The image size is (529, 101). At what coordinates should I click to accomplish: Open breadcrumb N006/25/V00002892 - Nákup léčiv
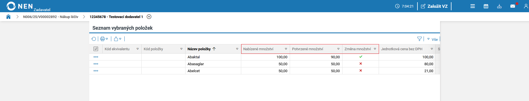50,17
